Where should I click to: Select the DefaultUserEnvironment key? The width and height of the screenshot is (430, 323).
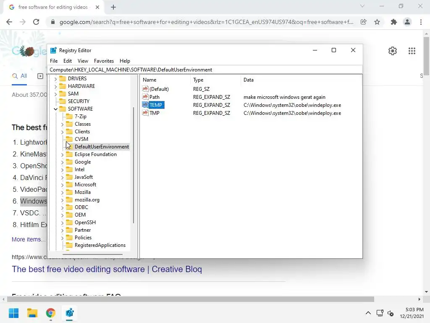(x=102, y=147)
